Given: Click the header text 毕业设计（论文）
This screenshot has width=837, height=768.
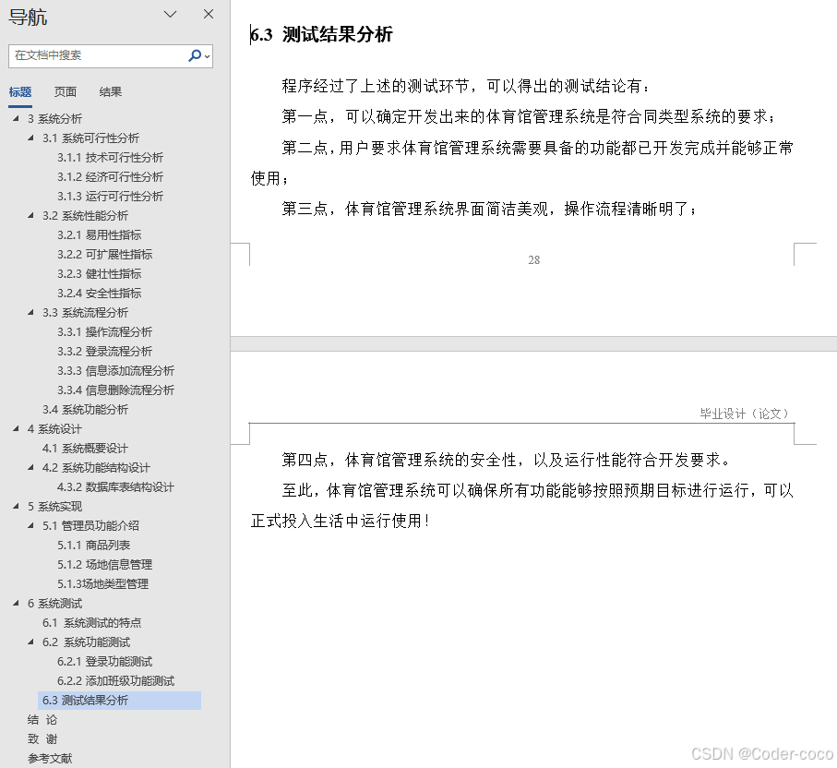Looking at the screenshot, I should [745, 414].
